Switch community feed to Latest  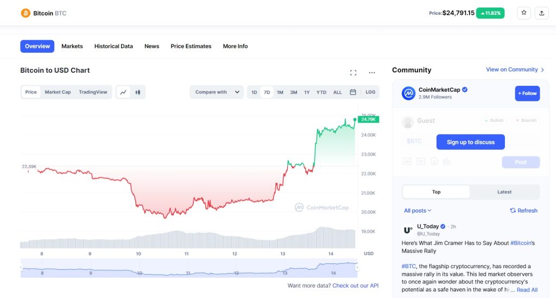[504, 192]
